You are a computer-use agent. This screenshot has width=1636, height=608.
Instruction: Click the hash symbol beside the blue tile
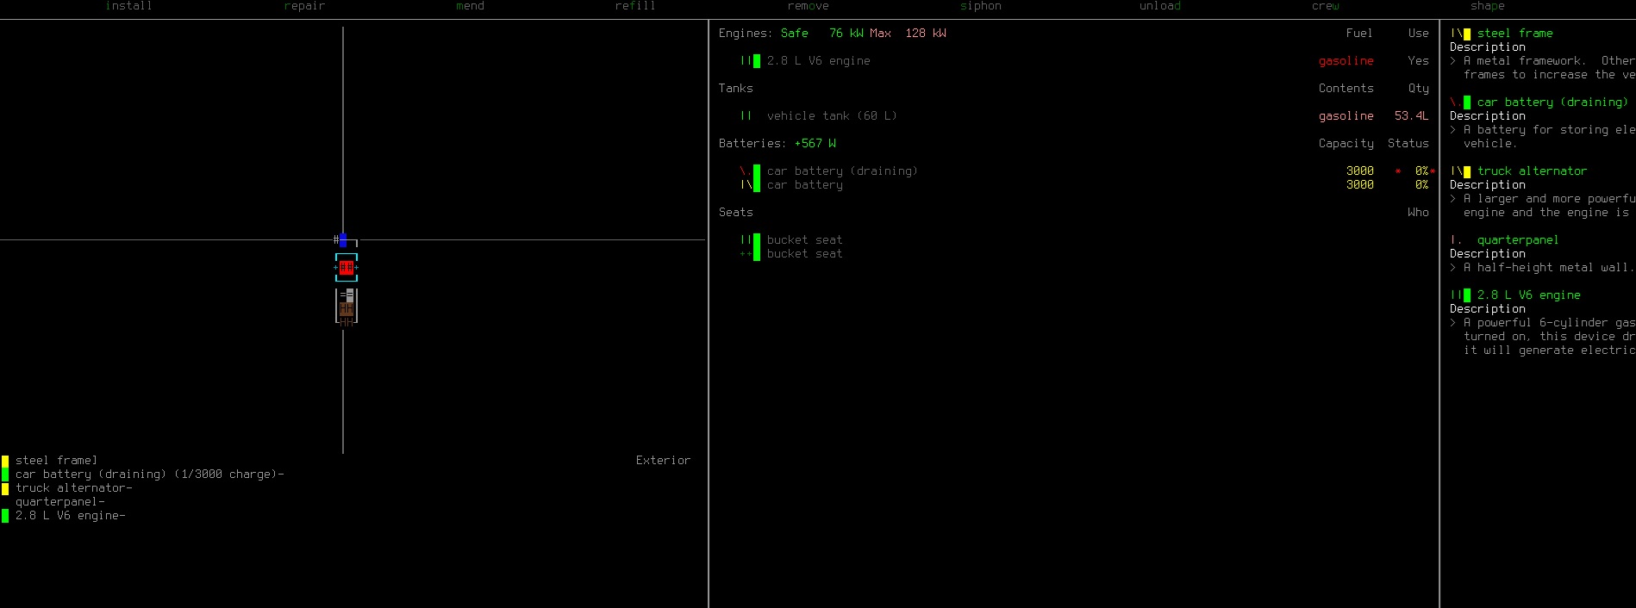pos(336,239)
